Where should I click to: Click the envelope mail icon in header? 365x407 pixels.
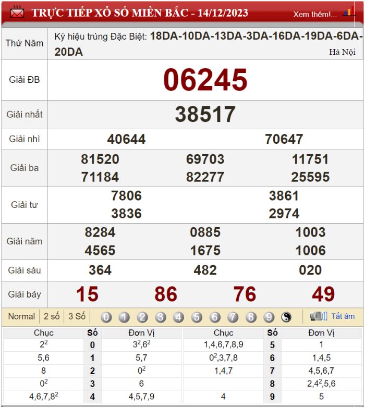click(x=17, y=12)
